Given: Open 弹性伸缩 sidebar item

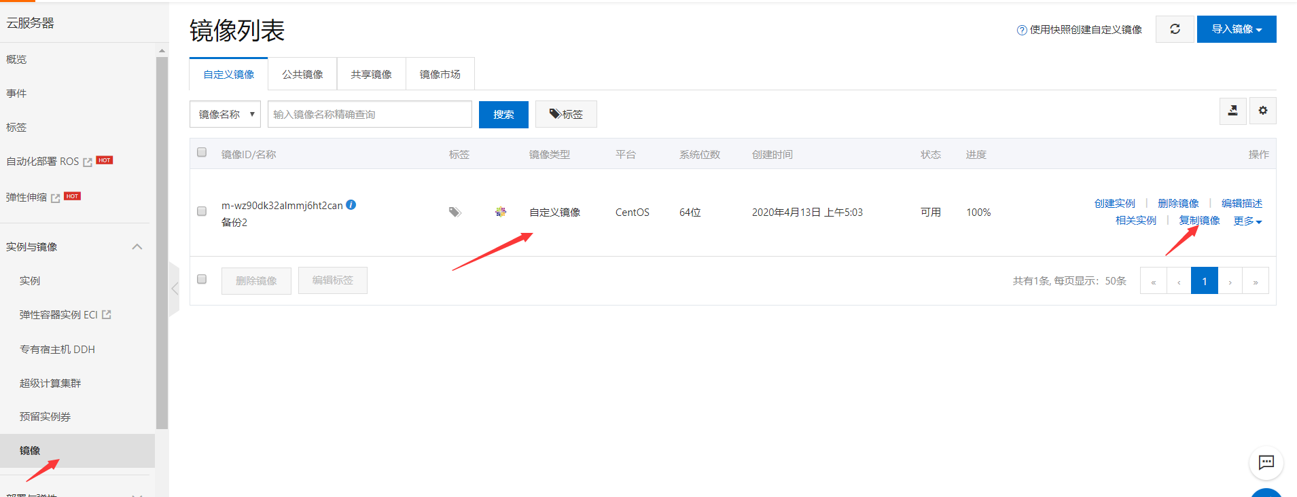Looking at the screenshot, I should (x=26, y=197).
